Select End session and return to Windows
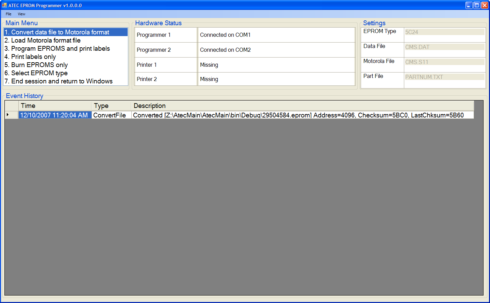 coord(66,81)
